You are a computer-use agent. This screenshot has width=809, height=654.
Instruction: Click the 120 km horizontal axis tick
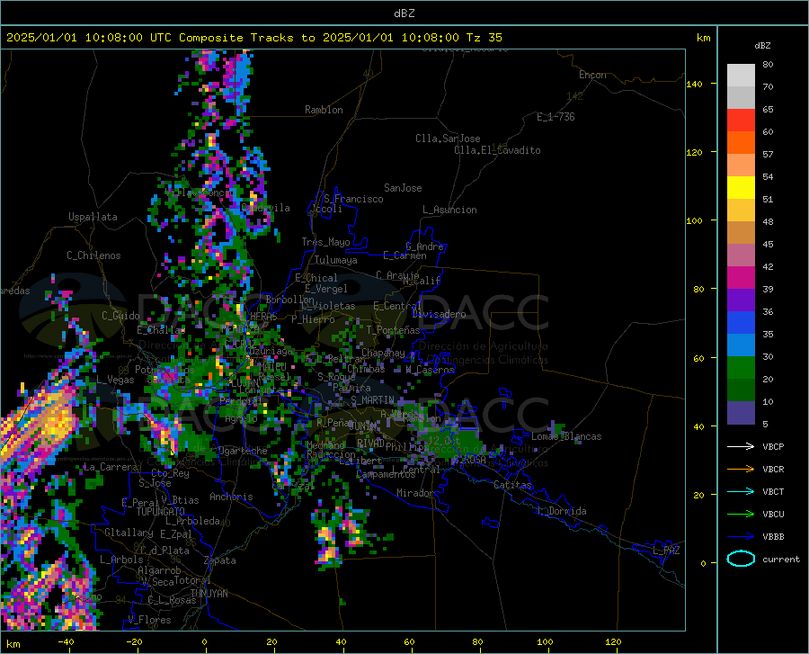613,641
